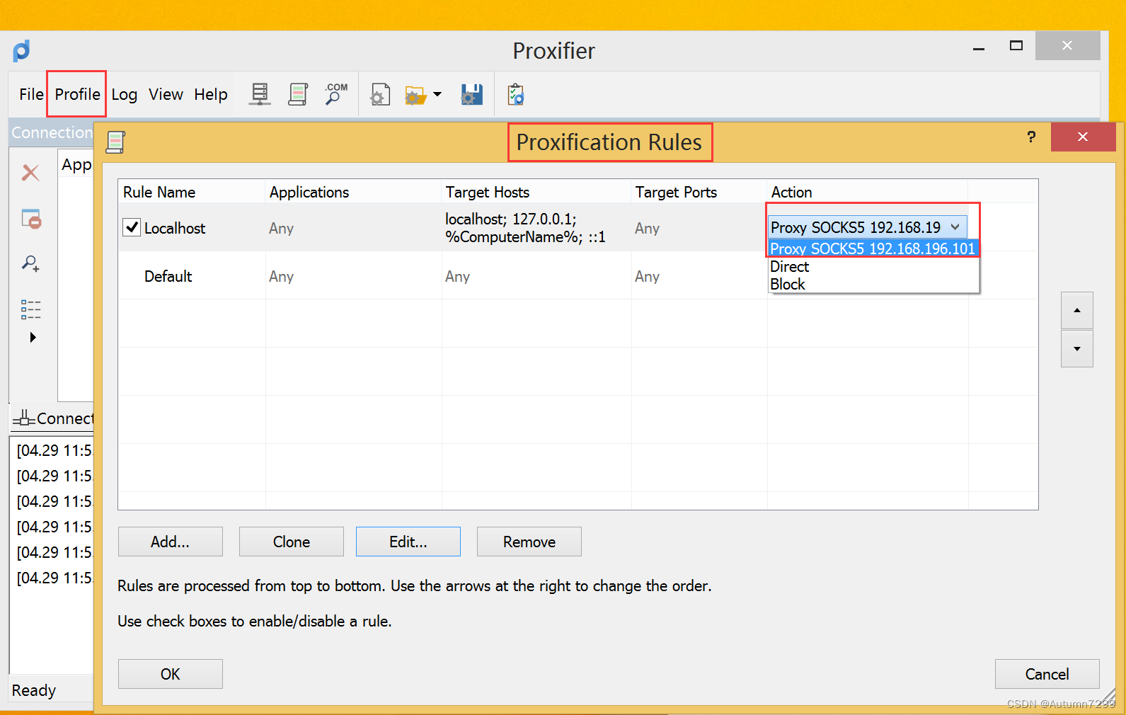This screenshot has width=1126, height=715.
Task: Select the Direct action option
Action: click(873, 266)
